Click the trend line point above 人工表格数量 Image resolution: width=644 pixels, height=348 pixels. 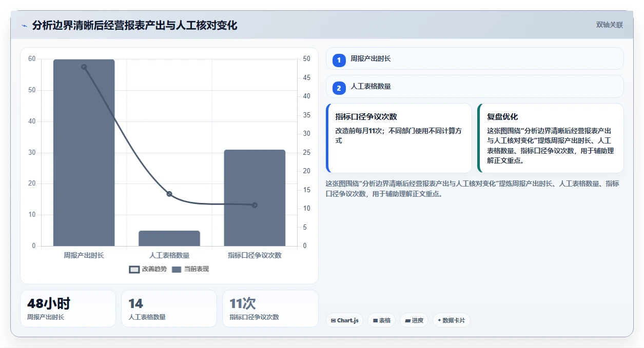(x=169, y=194)
